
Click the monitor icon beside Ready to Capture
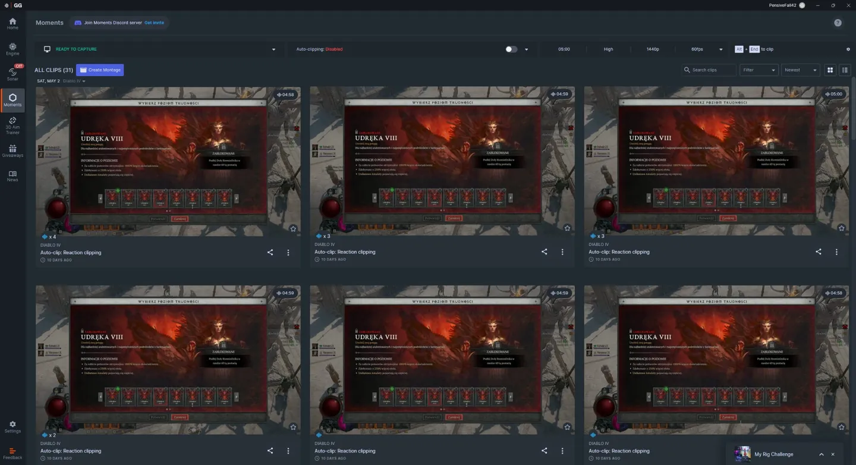point(47,49)
